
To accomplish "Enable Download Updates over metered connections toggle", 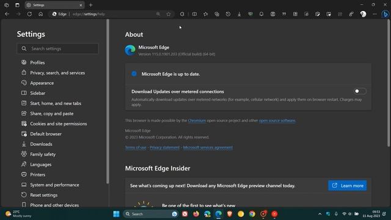I will point(360,91).
